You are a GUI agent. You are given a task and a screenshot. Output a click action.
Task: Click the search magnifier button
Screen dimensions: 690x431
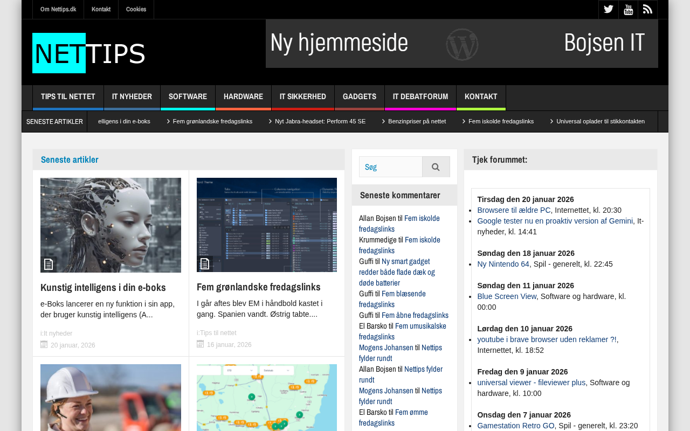click(436, 167)
